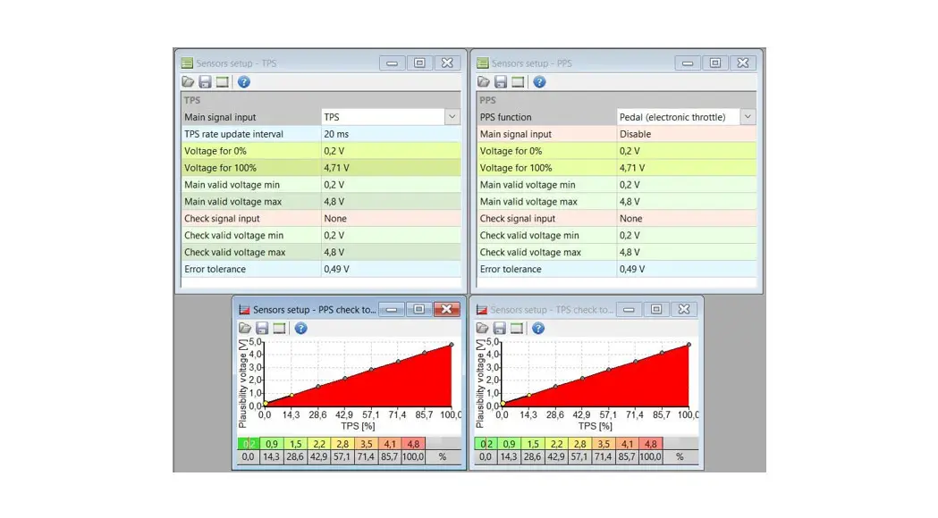Edit TPS Voltage for 0% value
938x518 pixels.
coord(392,151)
